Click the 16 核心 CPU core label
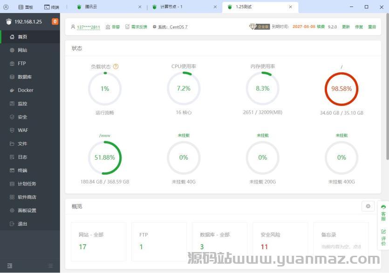This screenshot has width=389, height=273. click(x=184, y=112)
